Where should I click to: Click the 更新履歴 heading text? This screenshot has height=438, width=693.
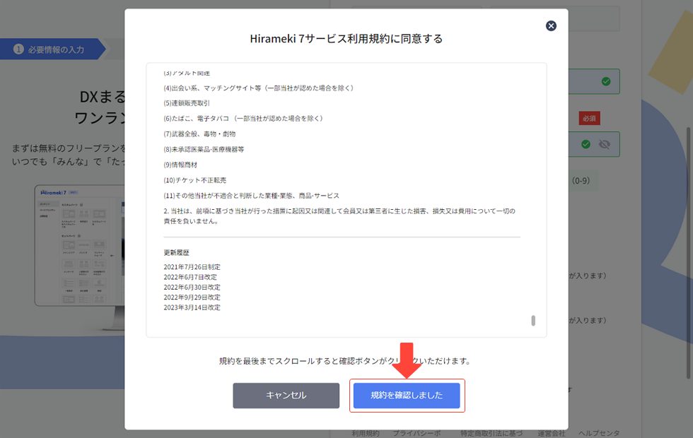(176, 253)
